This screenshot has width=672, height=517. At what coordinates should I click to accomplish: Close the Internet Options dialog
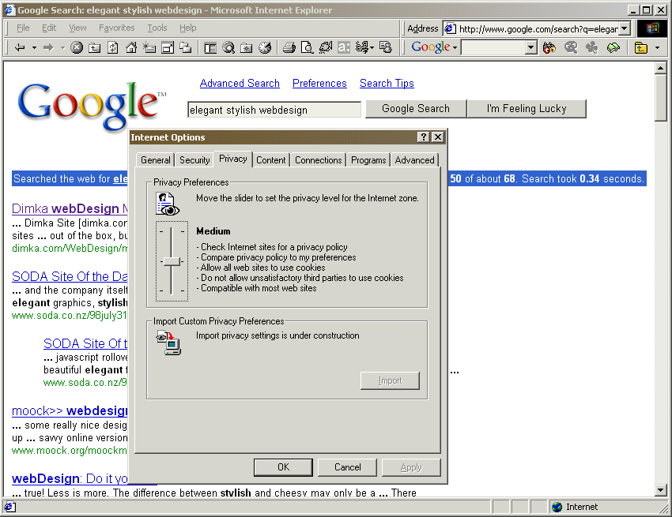(437, 137)
